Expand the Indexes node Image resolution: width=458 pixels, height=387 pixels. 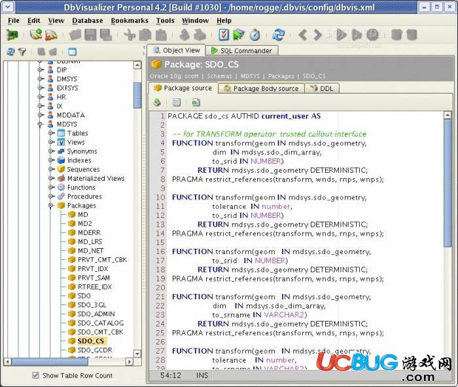[50, 160]
